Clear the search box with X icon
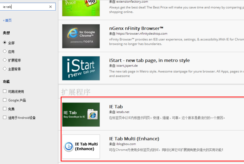 coord(50,7)
